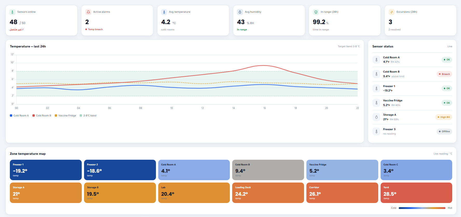
Task: Open the Storage A zone tile
Action: pyautogui.click(x=46, y=193)
